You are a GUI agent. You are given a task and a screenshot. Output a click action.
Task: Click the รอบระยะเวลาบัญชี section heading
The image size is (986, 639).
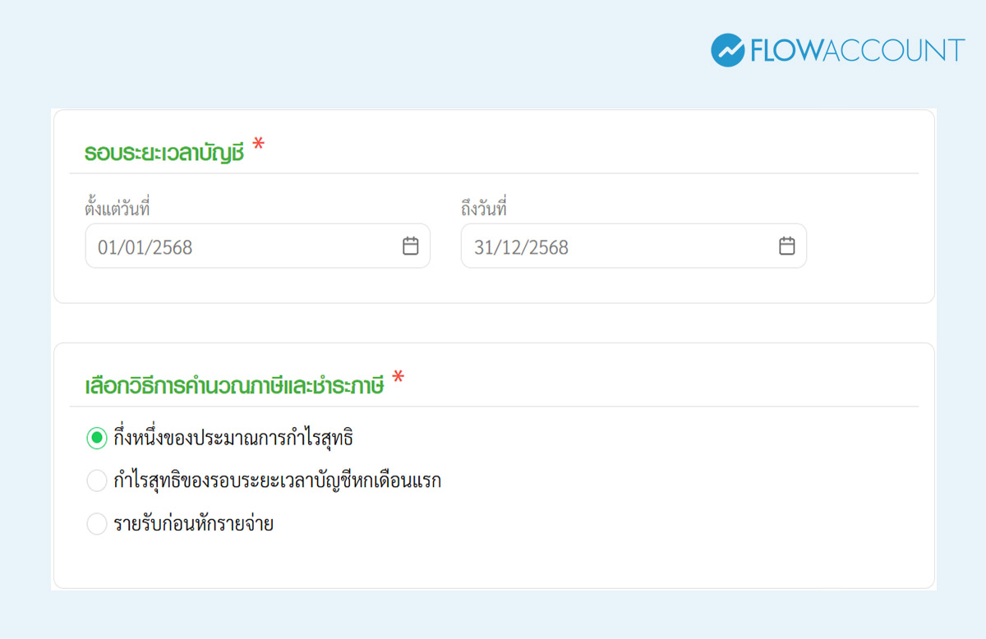164,154
